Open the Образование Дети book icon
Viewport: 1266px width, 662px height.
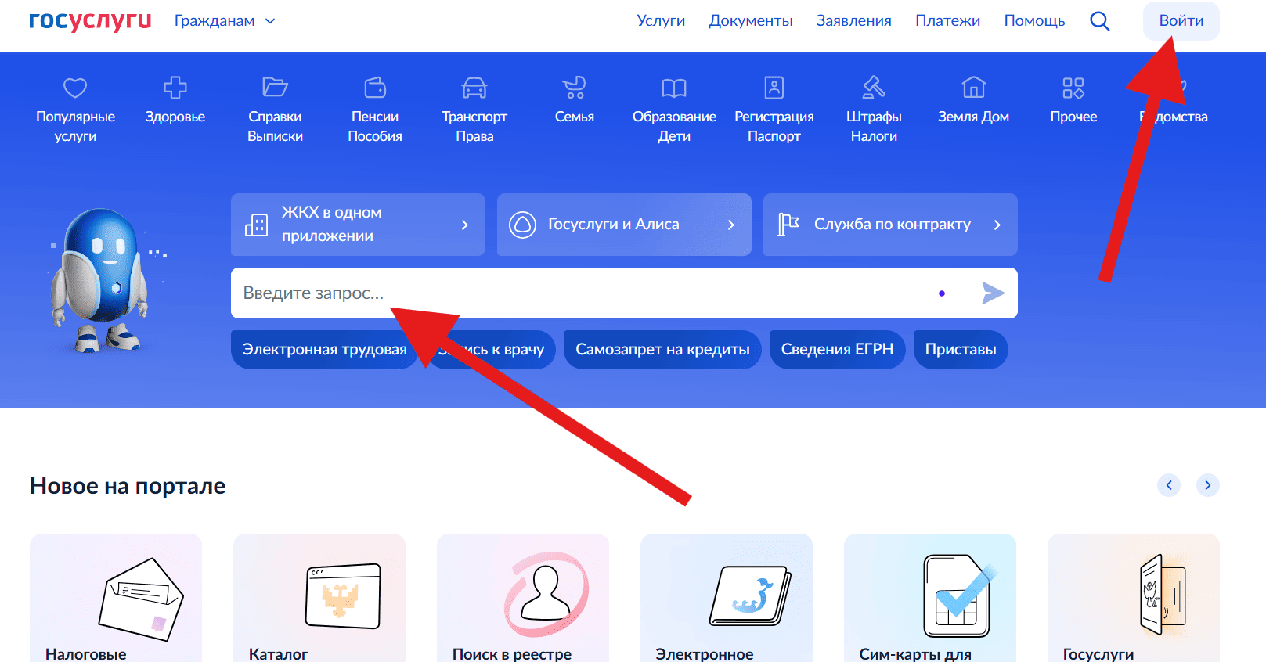[x=674, y=88]
